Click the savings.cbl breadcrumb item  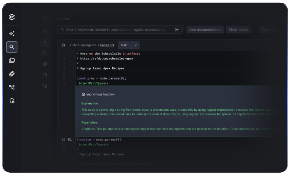88,45
